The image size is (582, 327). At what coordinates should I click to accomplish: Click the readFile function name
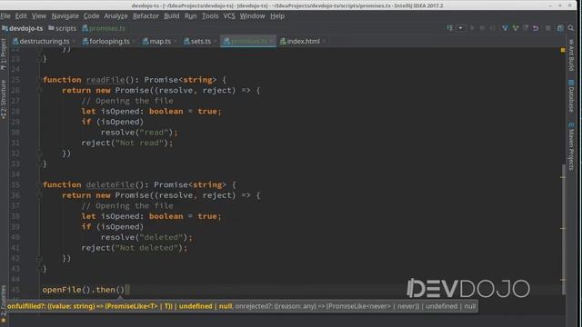pos(105,80)
